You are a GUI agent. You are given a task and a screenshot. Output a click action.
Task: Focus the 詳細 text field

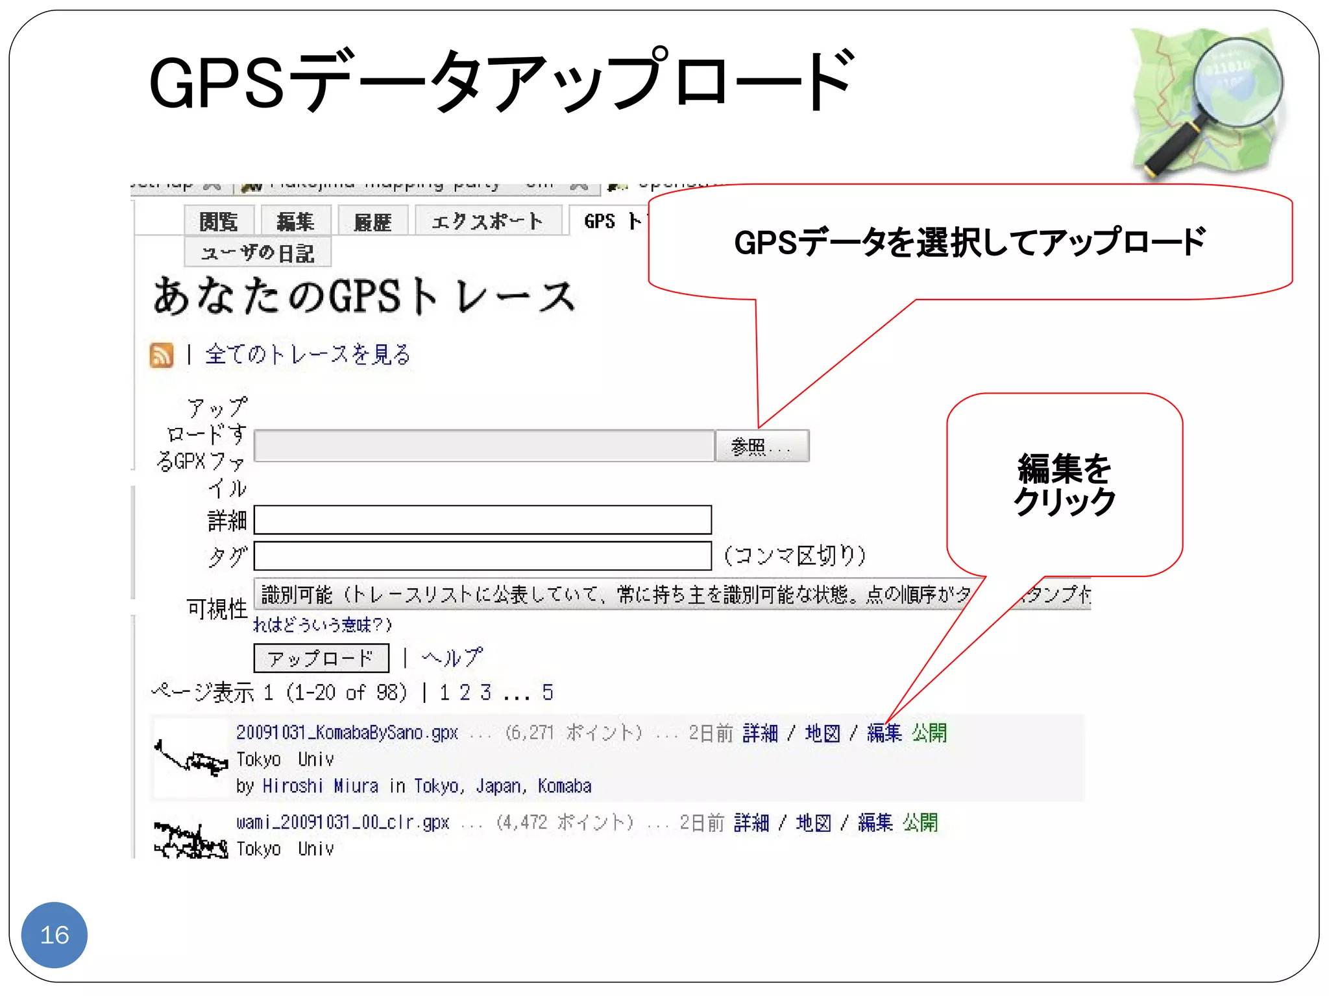pyautogui.click(x=483, y=519)
